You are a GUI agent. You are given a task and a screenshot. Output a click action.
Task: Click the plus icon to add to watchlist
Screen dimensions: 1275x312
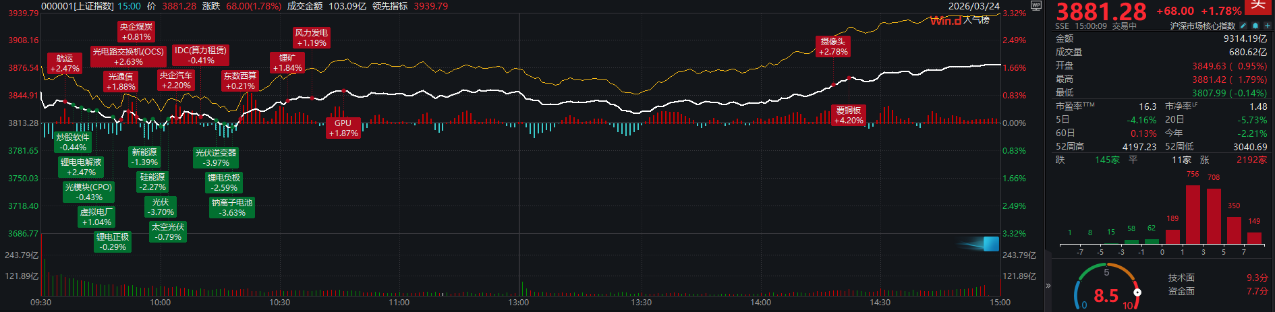pos(1267,26)
